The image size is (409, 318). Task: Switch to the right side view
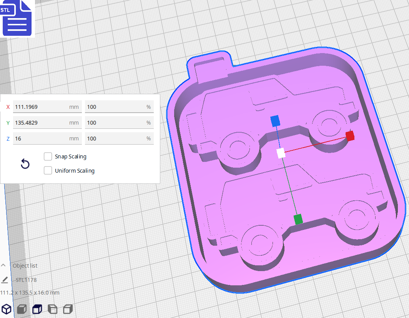68,309
